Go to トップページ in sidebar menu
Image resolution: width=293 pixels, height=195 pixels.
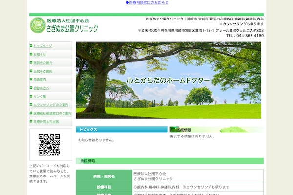click(42, 46)
